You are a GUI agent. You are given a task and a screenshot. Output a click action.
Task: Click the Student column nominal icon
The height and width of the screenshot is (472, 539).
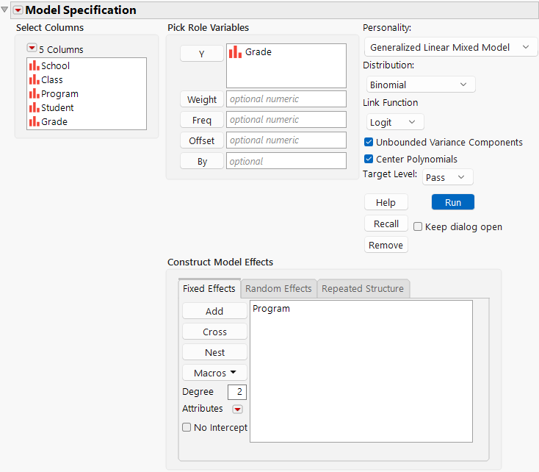(x=34, y=107)
